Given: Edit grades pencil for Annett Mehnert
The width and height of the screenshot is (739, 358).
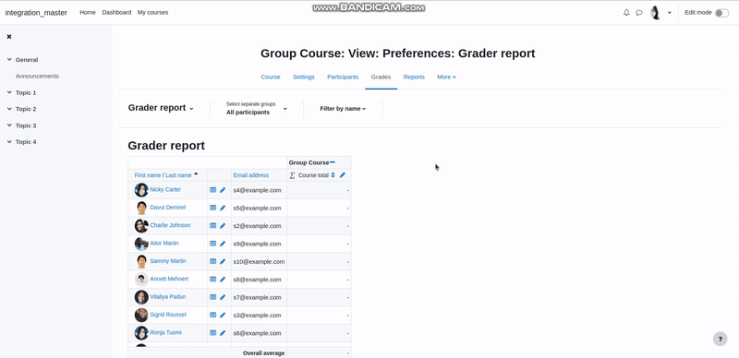Looking at the screenshot, I should [x=223, y=280].
